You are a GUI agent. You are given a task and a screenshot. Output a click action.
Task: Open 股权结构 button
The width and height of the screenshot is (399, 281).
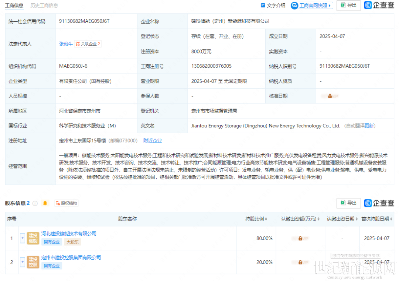pos(66,203)
